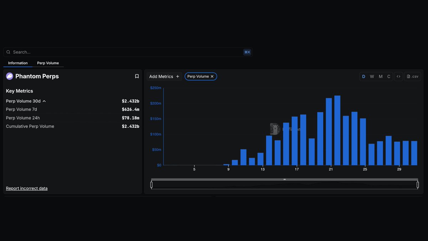Viewport: 428px width, 241px height.
Task: Switch to the Information tab
Action: pyautogui.click(x=18, y=63)
